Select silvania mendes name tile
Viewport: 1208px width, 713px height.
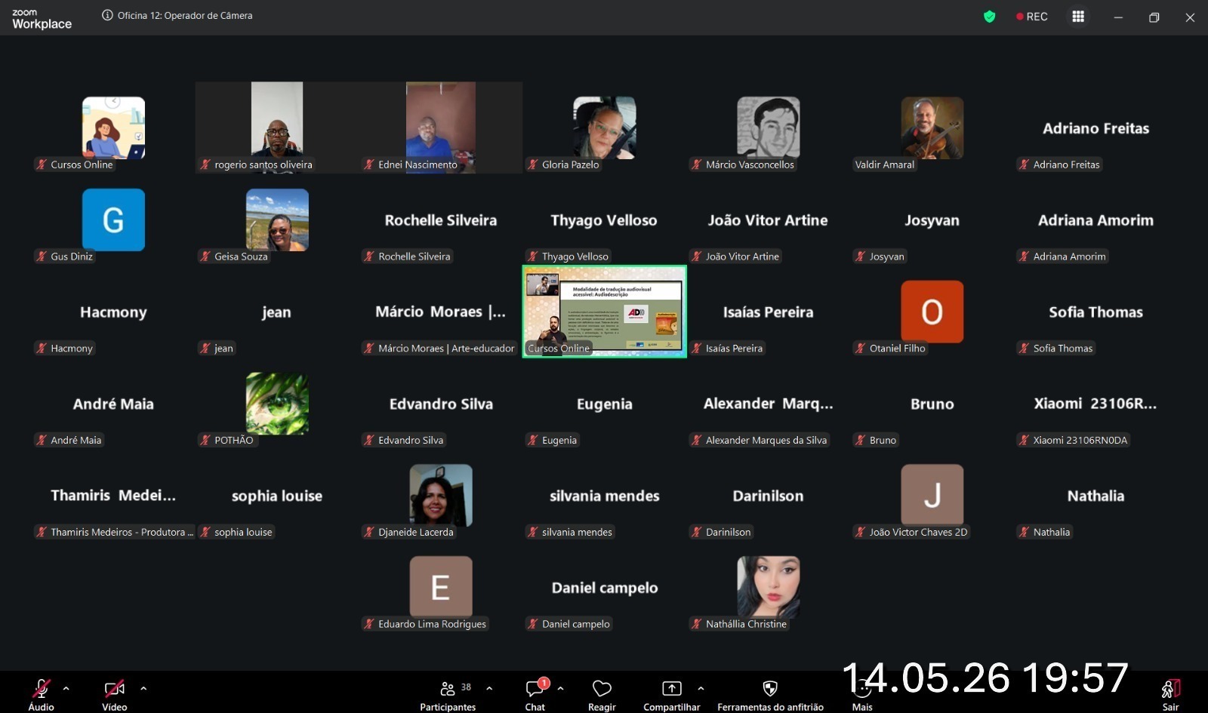[604, 496]
